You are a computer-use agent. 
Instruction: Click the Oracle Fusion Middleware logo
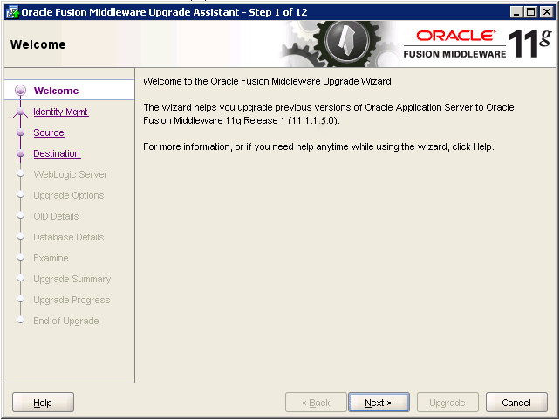tap(478, 44)
